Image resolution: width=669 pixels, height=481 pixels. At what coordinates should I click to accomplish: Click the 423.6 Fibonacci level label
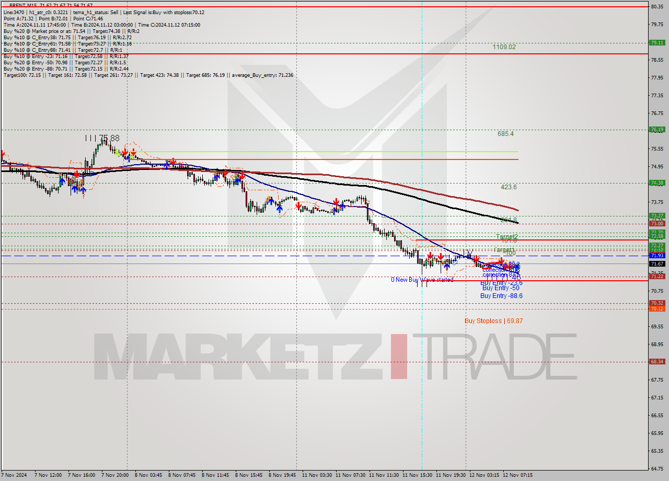point(509,187)
